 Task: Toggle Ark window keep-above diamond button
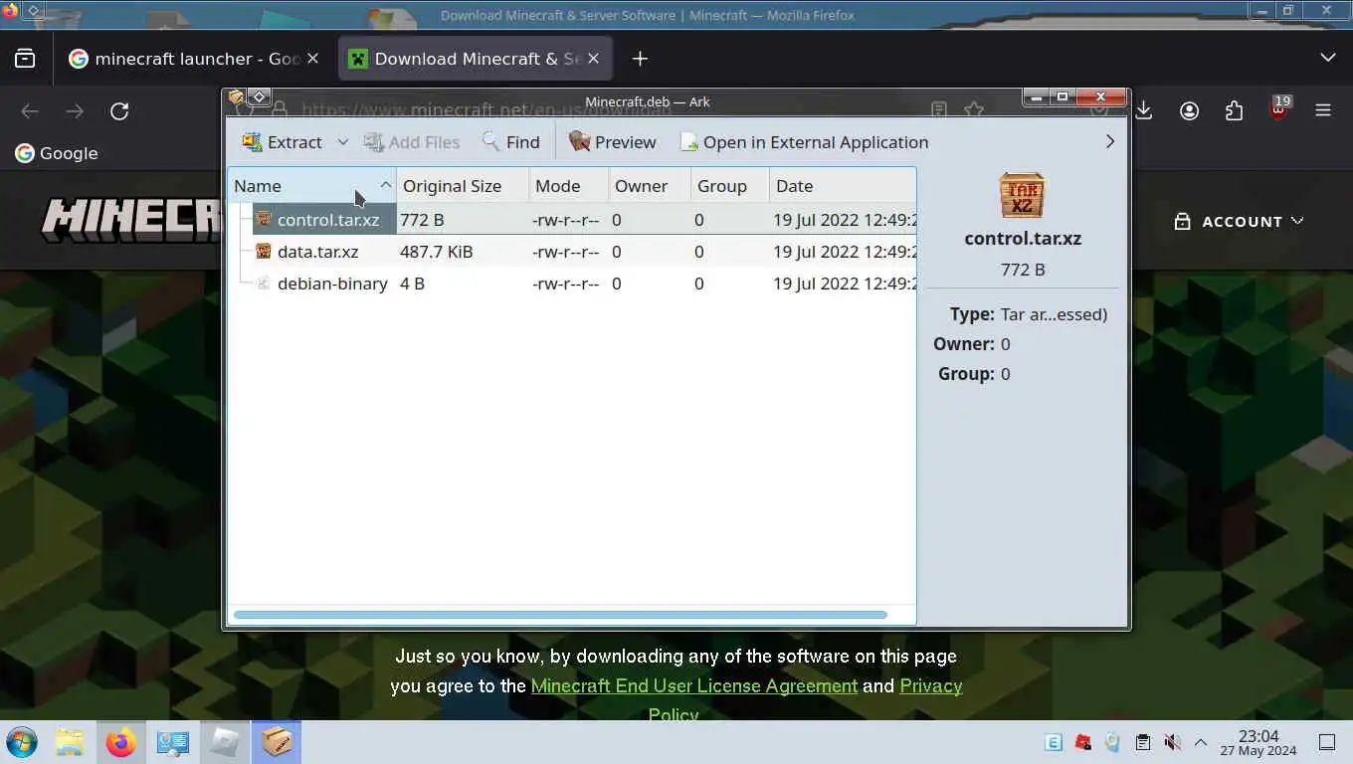259,97
